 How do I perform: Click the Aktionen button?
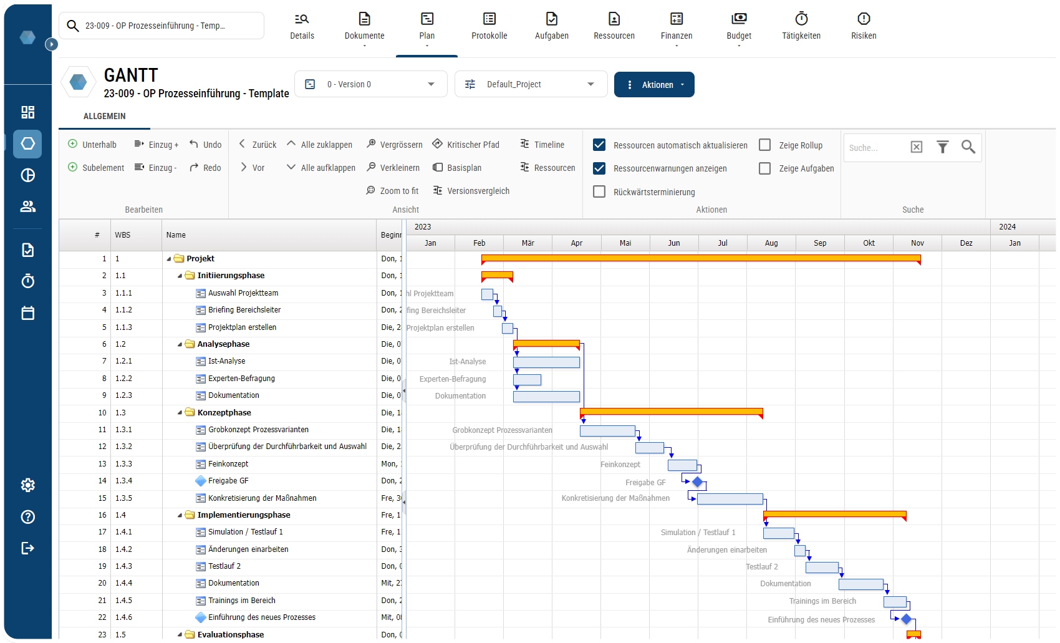tap(654, 85)
